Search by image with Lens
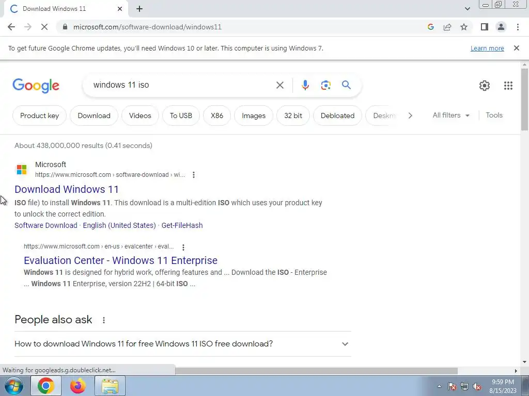Image resolution: width=529 pixels, height=396 pixels. click(x=325, y=85)
